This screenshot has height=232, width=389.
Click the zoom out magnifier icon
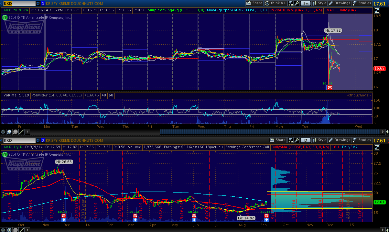[x=15, y=132]
